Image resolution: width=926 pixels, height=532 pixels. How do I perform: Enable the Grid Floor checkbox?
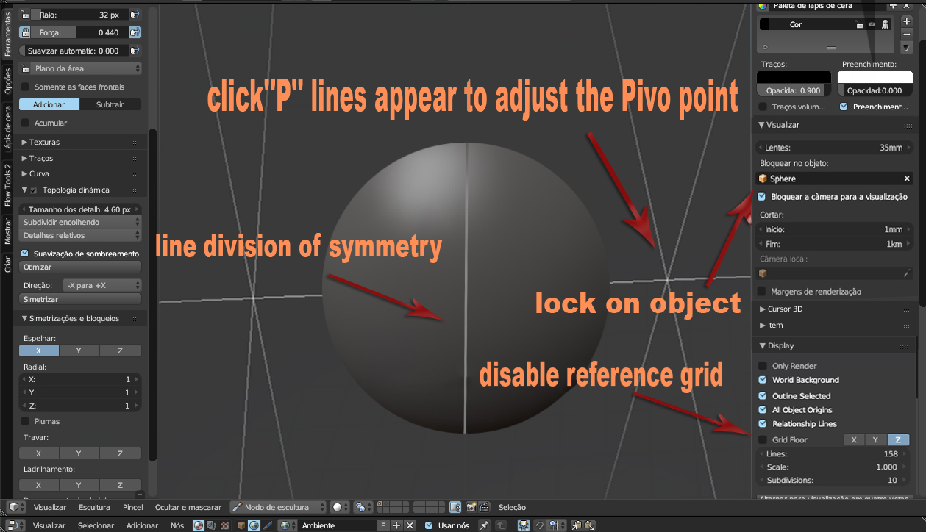tap(763, 439)
